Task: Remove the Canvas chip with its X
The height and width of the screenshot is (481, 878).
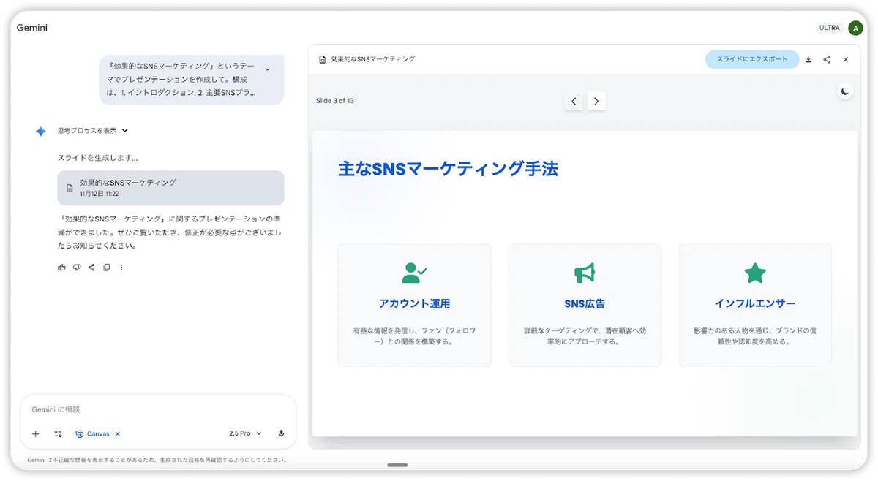Action: 118,433
